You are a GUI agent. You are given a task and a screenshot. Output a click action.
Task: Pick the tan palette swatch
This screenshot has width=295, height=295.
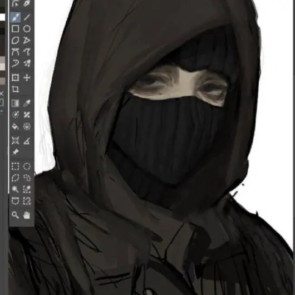2,81
